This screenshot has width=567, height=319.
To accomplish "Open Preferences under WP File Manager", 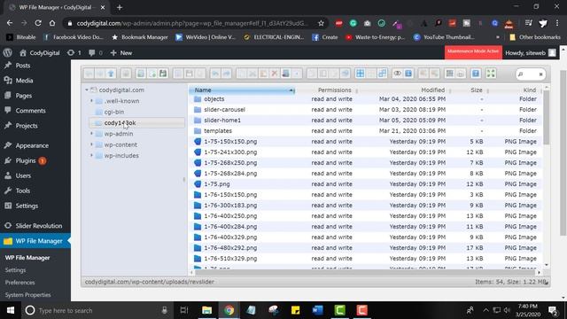I will coord(19,283).
